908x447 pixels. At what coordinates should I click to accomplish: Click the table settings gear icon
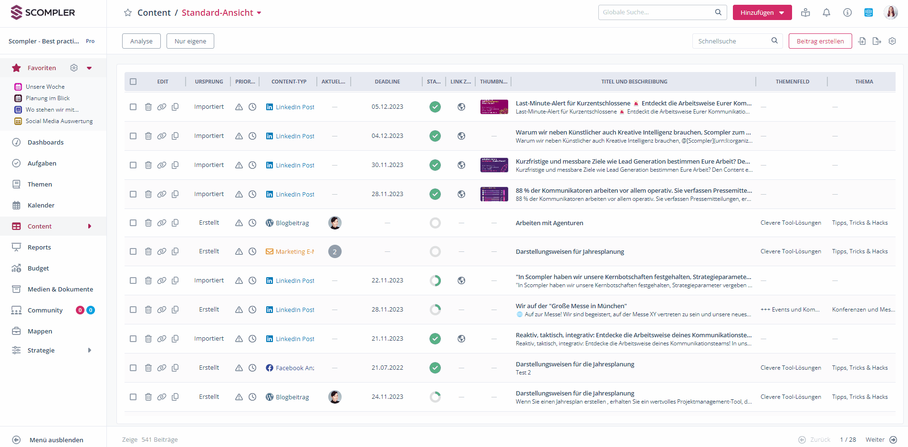892,42
